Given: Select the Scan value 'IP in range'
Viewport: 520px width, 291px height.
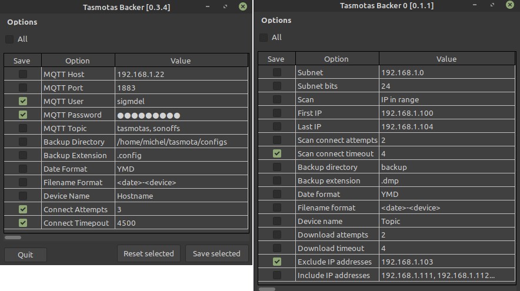Looking at the screenshot, I should coord(400,100).
